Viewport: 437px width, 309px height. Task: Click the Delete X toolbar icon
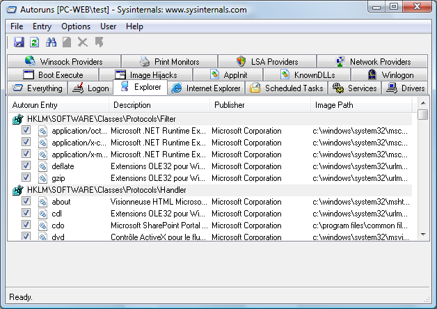click(x=83, y=42)
